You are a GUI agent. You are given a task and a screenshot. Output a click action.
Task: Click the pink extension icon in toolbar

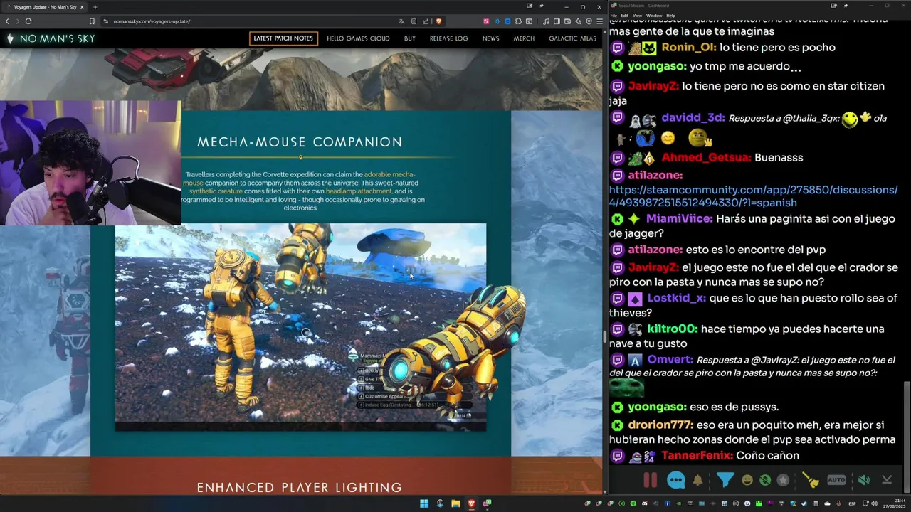pyautogui.click(x=486, y=21)
